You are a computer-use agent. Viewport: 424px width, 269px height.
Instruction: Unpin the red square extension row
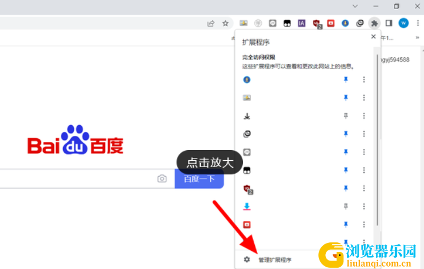click(346, 224)
